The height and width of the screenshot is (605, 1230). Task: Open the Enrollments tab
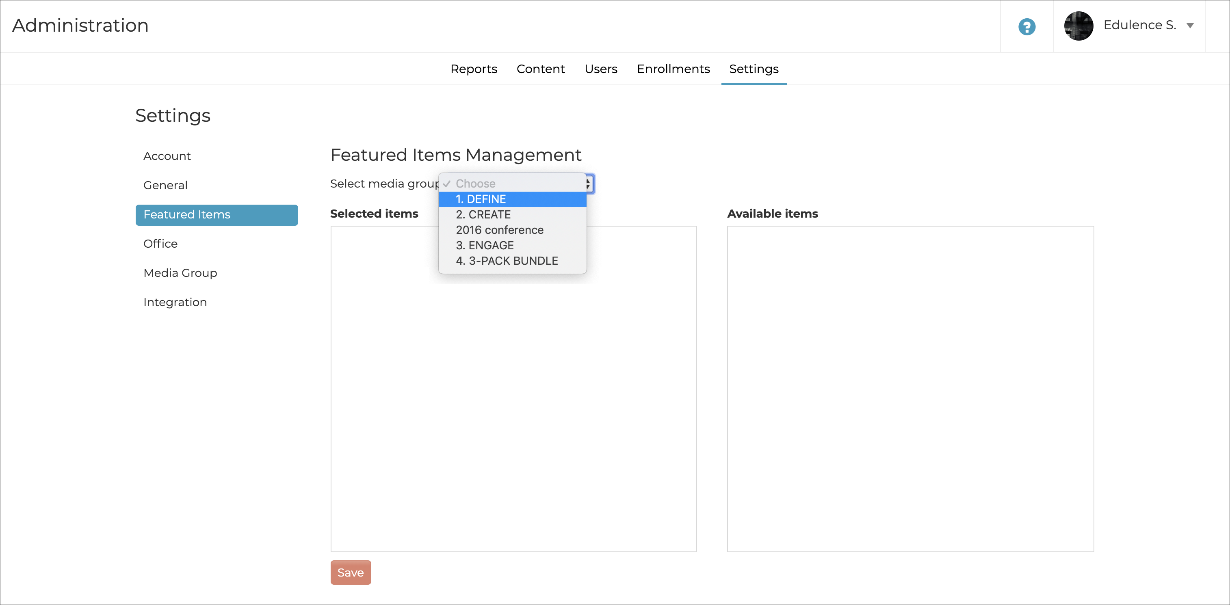tap(673, 69)
